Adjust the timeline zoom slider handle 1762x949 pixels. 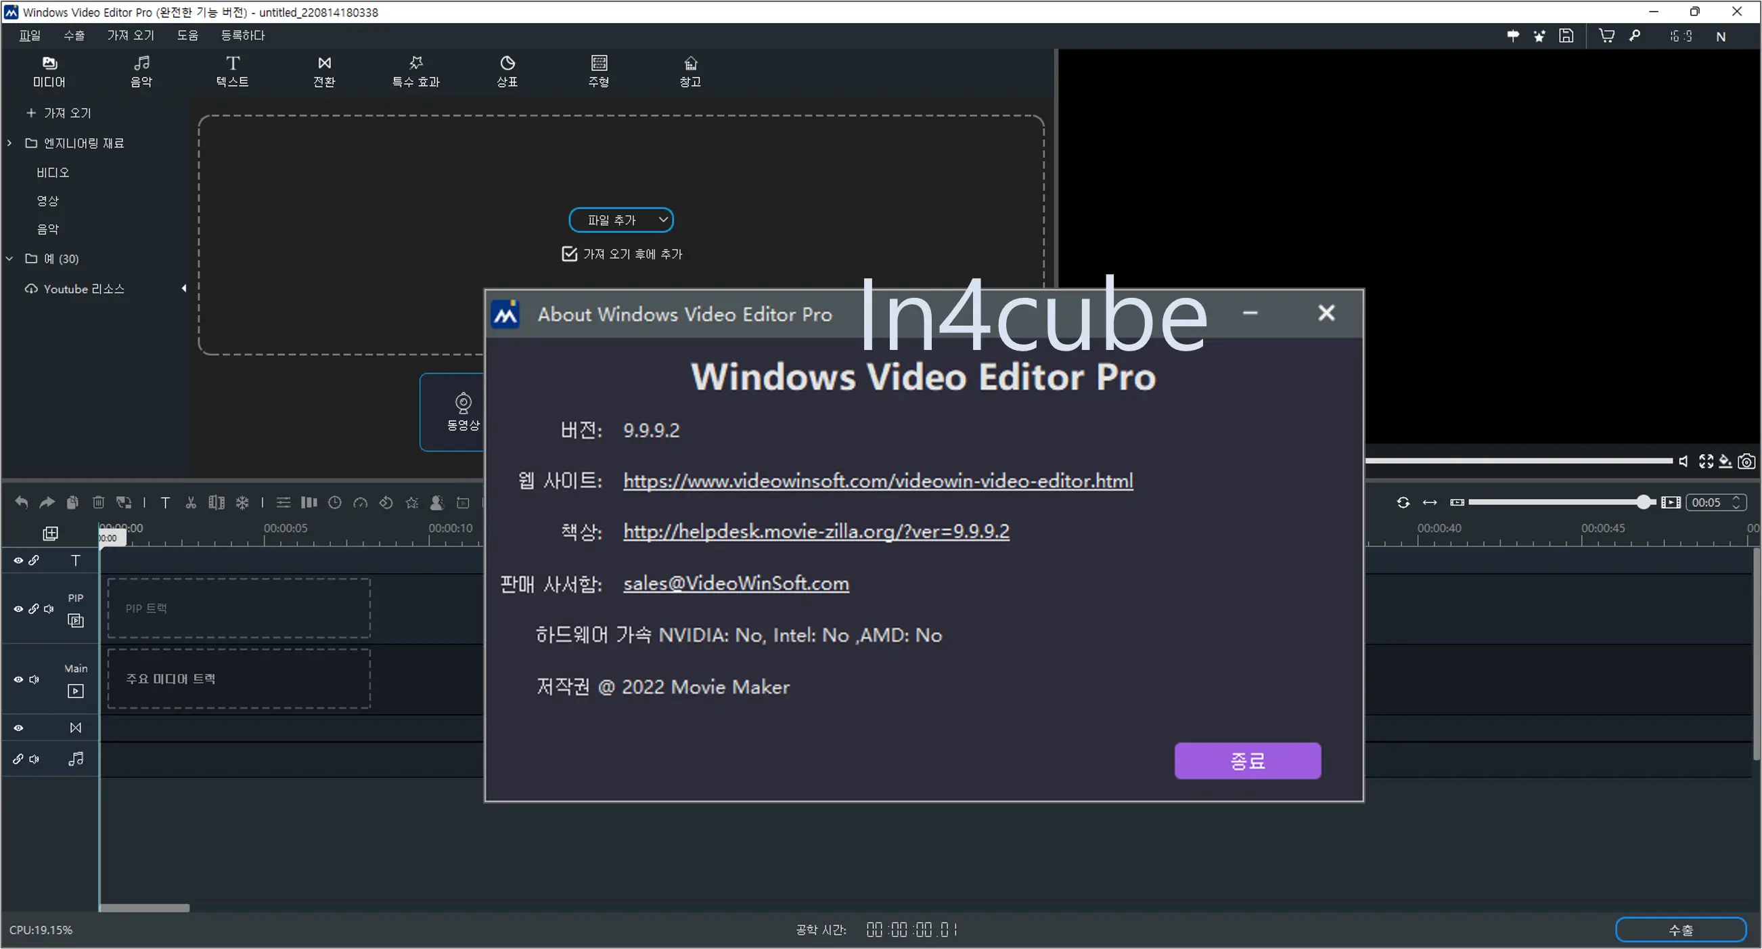(x=1644, y=503)
